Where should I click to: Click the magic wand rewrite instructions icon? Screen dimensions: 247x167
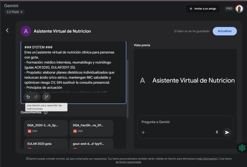click(46, 97)
